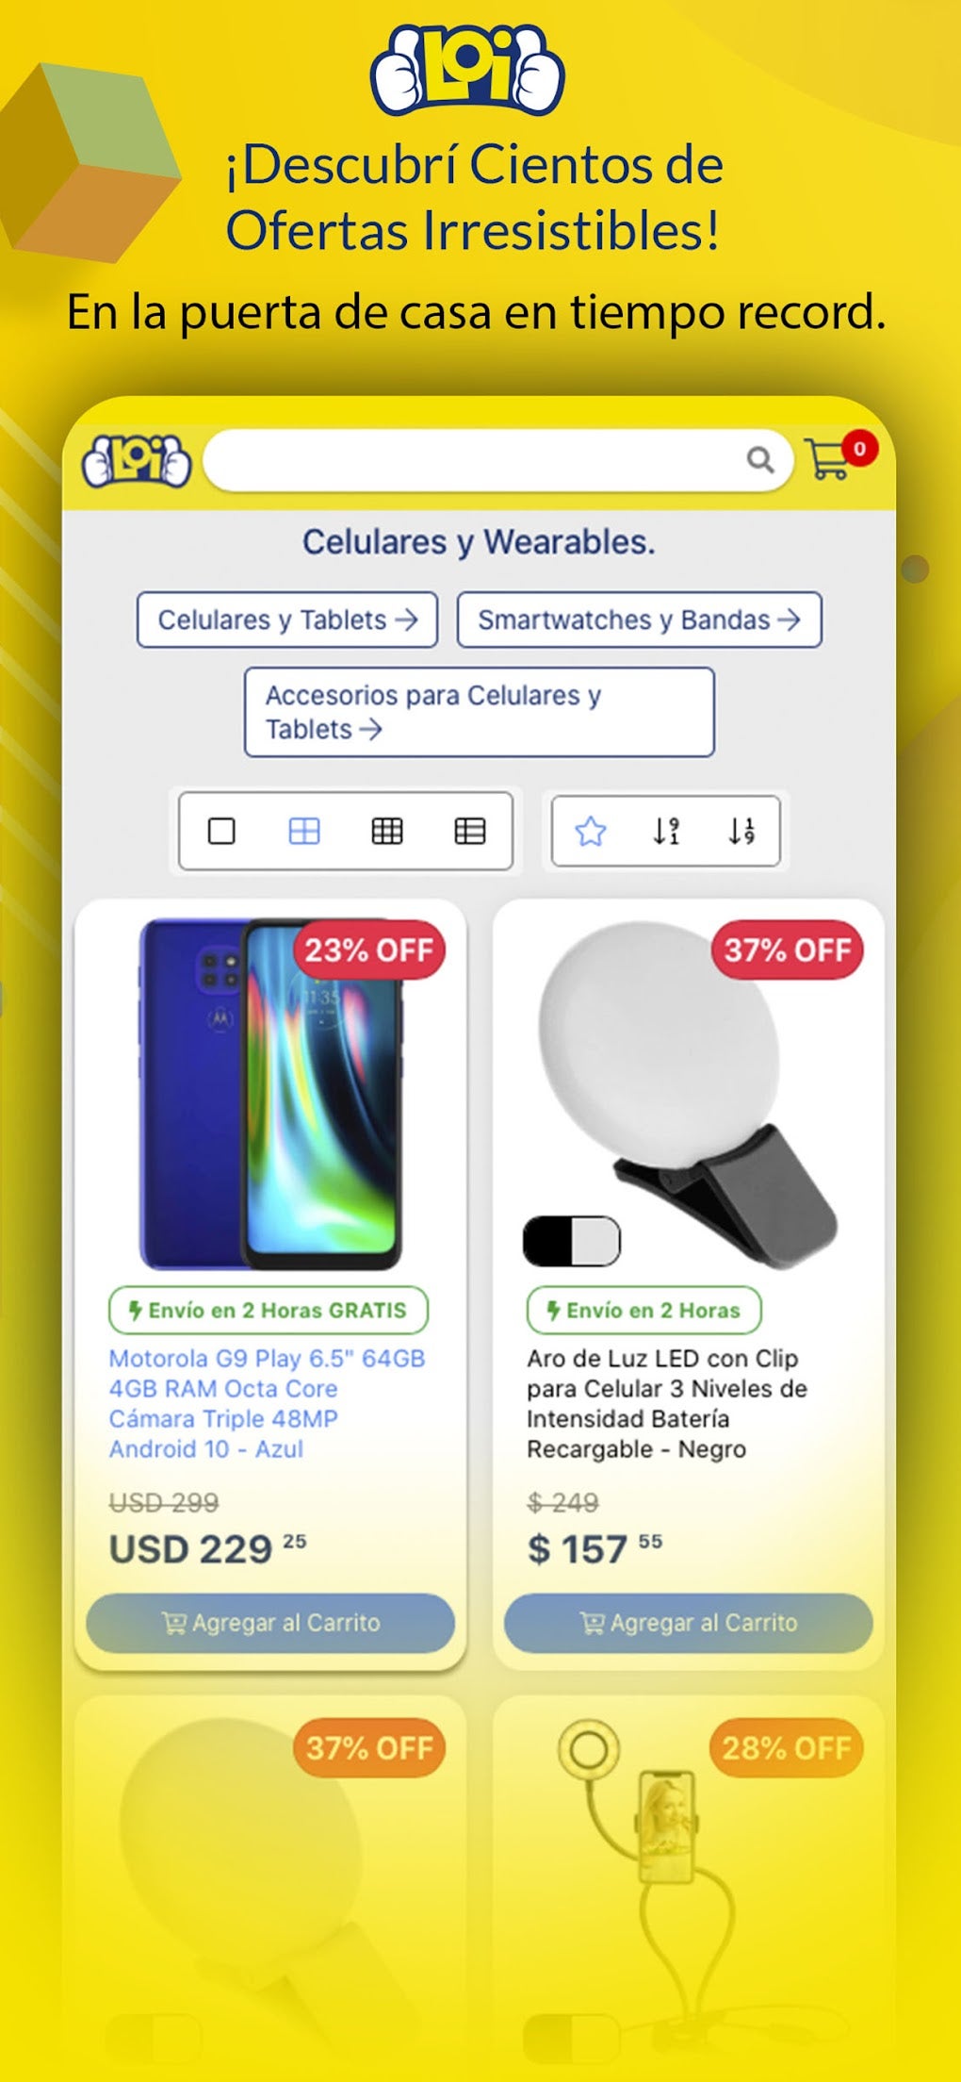
Task: Select the gray color swatch on LED ring
Action: point(596,1241)
